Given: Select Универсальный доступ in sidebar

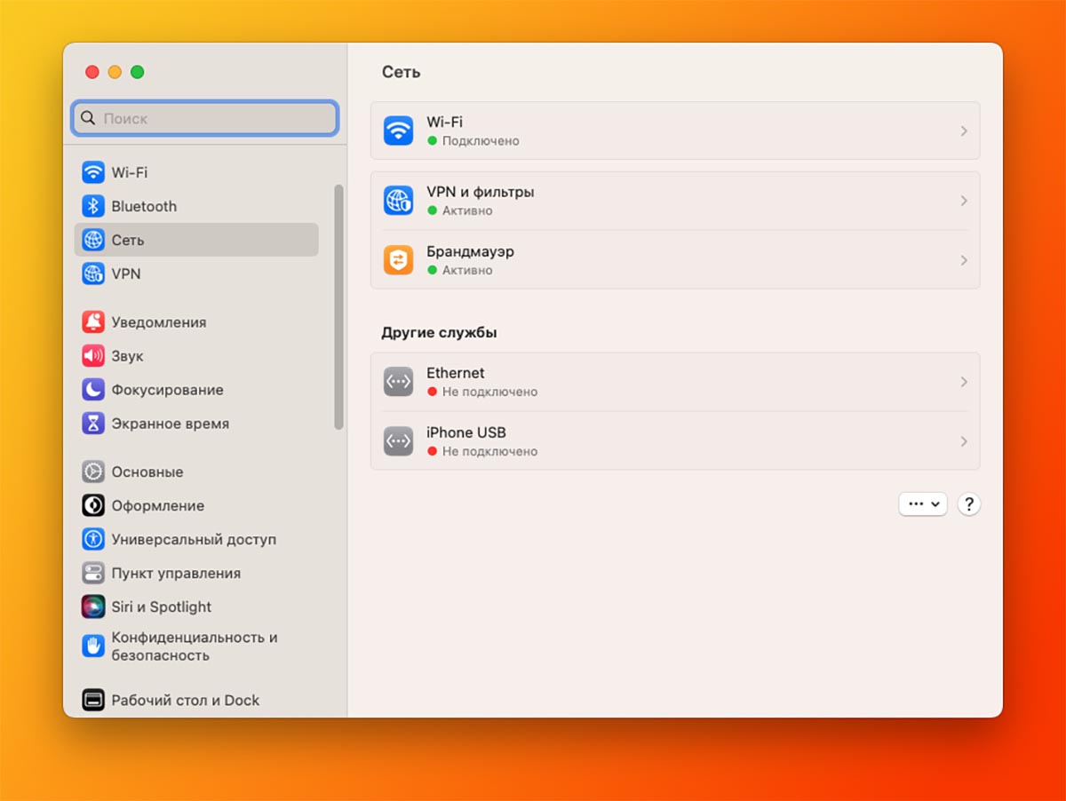Looking at the screenshot, I should point(193,540).
